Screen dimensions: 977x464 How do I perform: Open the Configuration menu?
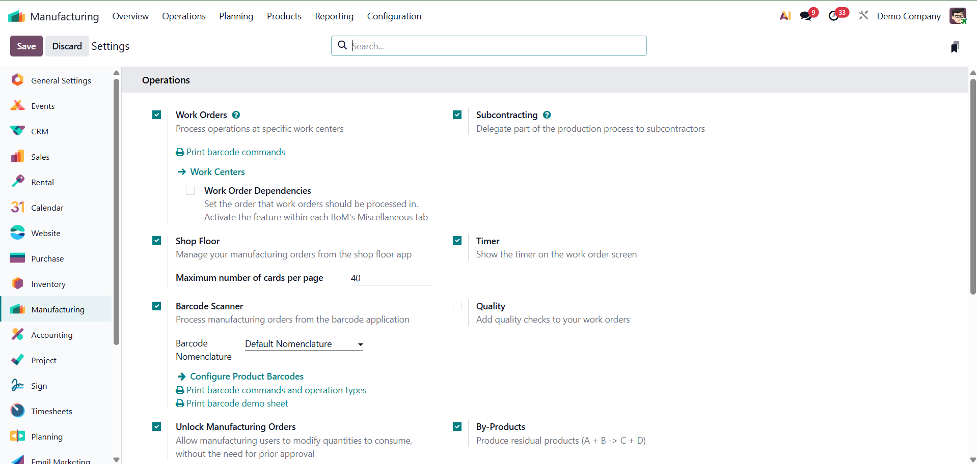394,16
